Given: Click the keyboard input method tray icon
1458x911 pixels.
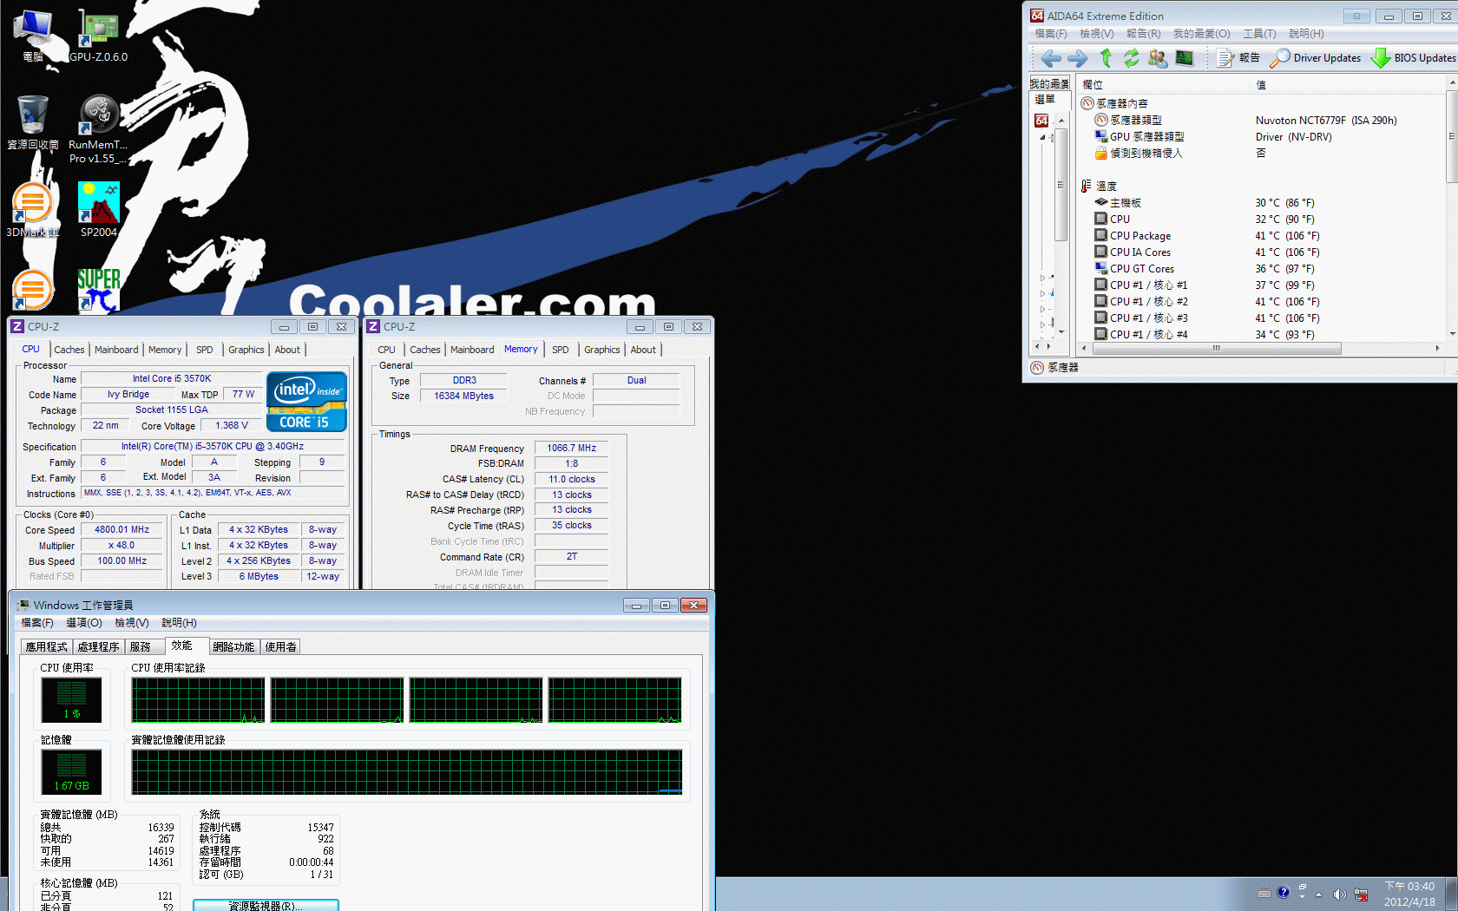Looking at the screenshot, I should [x=1264, y=894].
